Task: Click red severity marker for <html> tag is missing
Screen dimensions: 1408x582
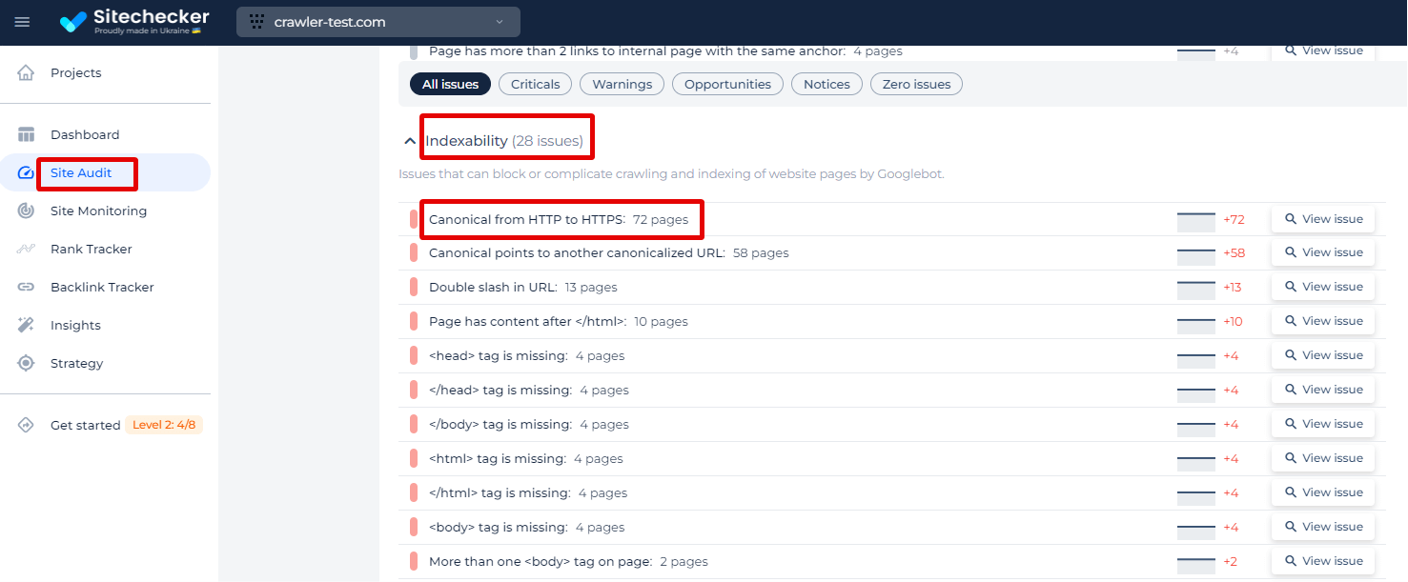Action: (x=414, y=458)
